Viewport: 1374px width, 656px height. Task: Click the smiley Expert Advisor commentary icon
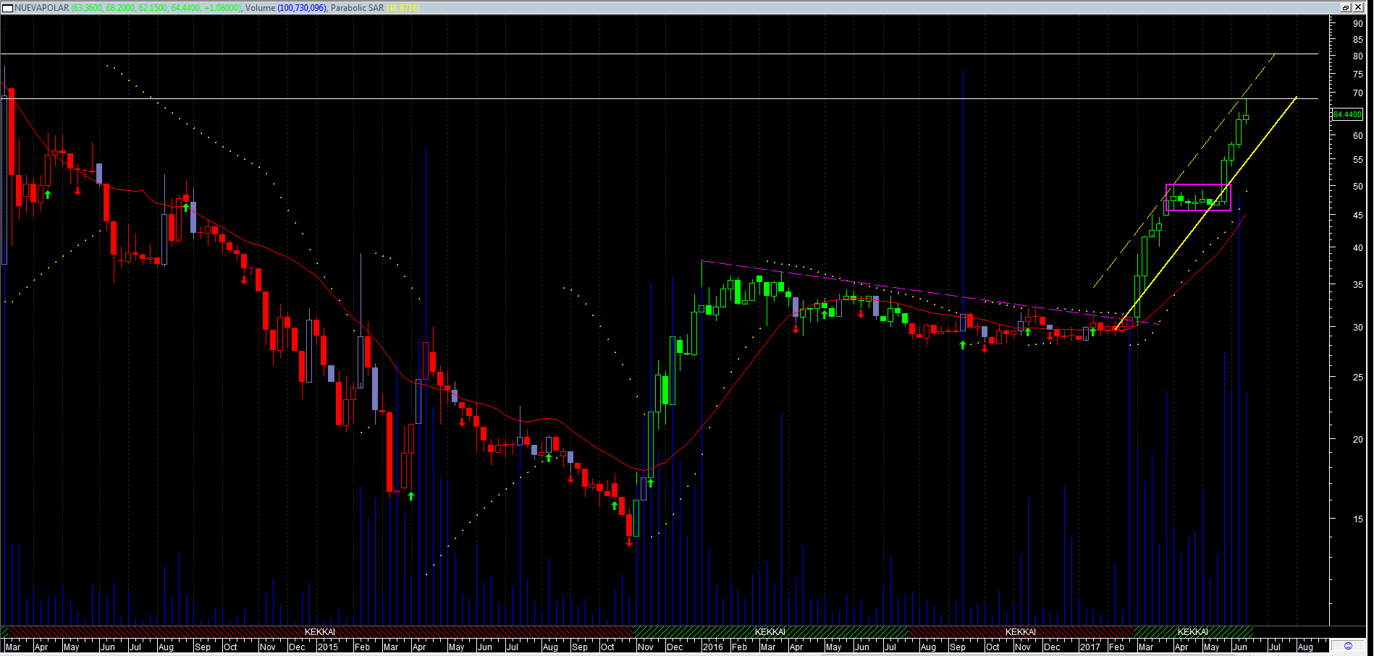(1348, 646)
